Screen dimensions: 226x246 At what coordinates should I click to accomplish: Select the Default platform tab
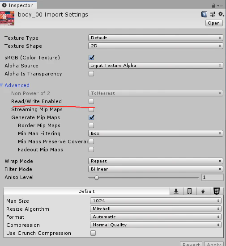(x=86, y=191)
